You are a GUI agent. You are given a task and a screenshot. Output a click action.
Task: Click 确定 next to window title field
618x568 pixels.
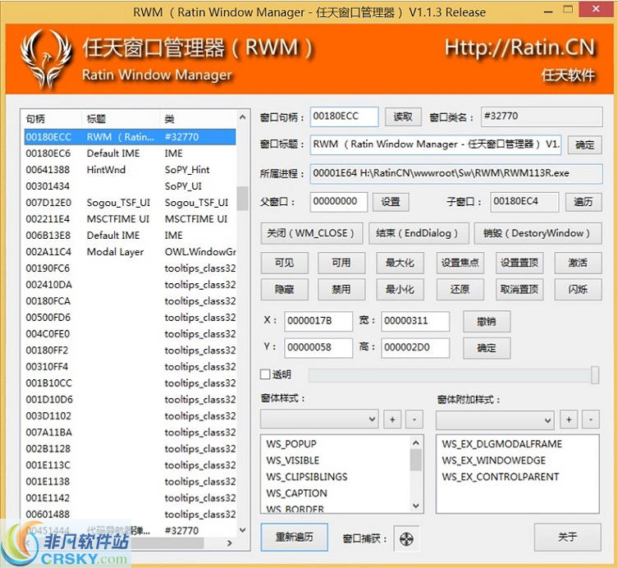coord(584,144)
